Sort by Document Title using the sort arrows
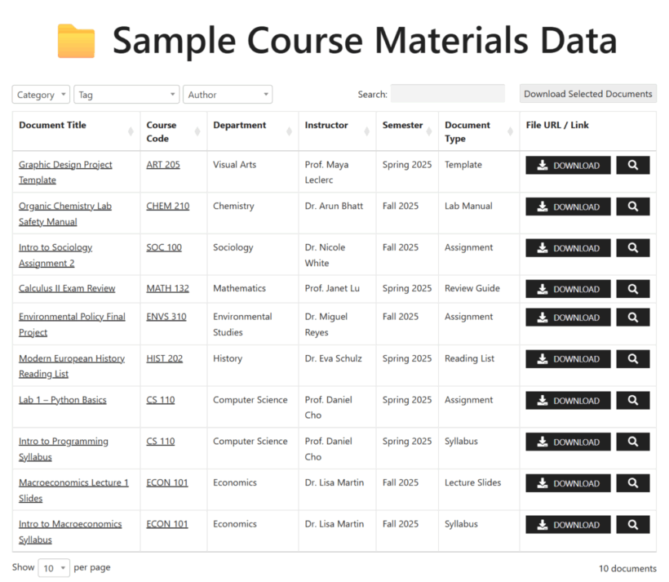This screenshot has height=582, width=669. pyautogui.click(x=131, y=131)
